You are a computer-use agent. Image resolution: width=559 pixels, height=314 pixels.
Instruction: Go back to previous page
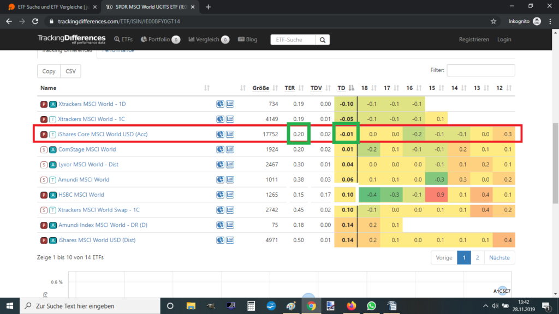tap(9, 21)
